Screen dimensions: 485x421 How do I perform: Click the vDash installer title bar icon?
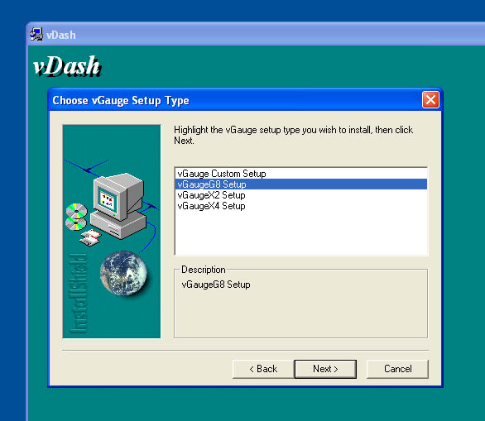(x=36, y=34)
